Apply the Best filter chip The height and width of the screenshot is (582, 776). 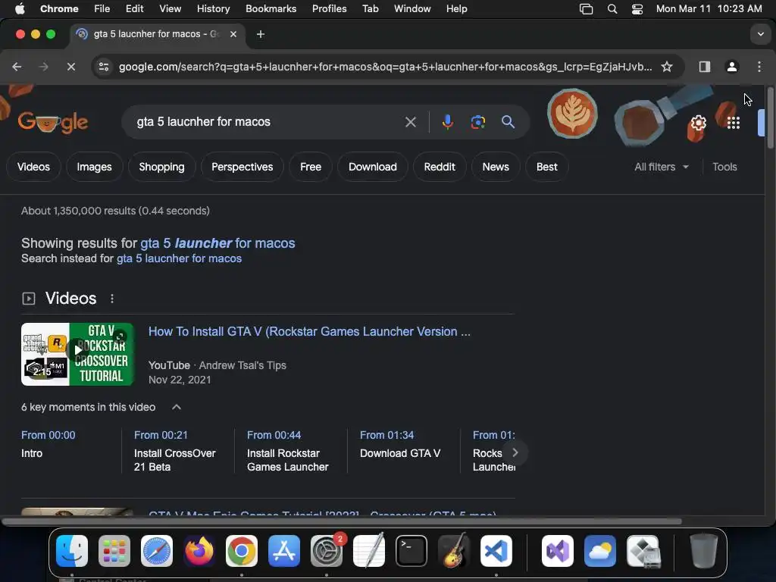click(547, 167)
